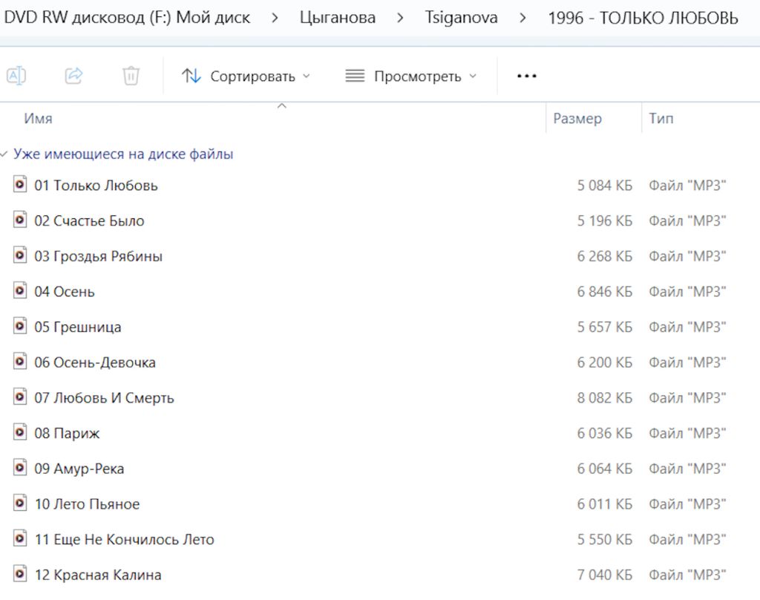Image resolution: width=760 pixels, height=600 pixels.
Task: Expand chevron after DVD RW дисковод breadcrumb
Action: (275, 18)
